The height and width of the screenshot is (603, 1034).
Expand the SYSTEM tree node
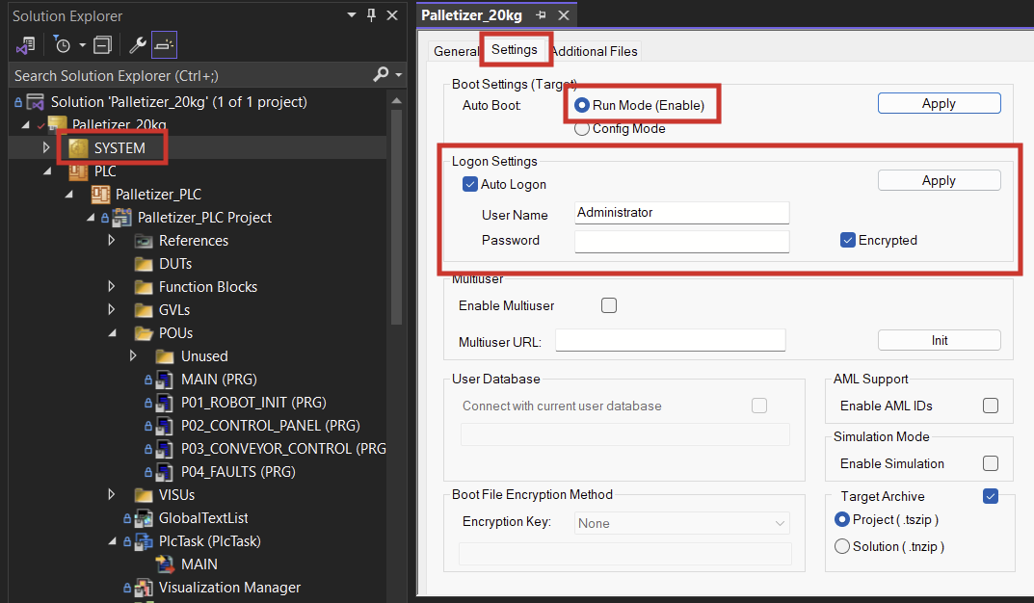point(45,147)
